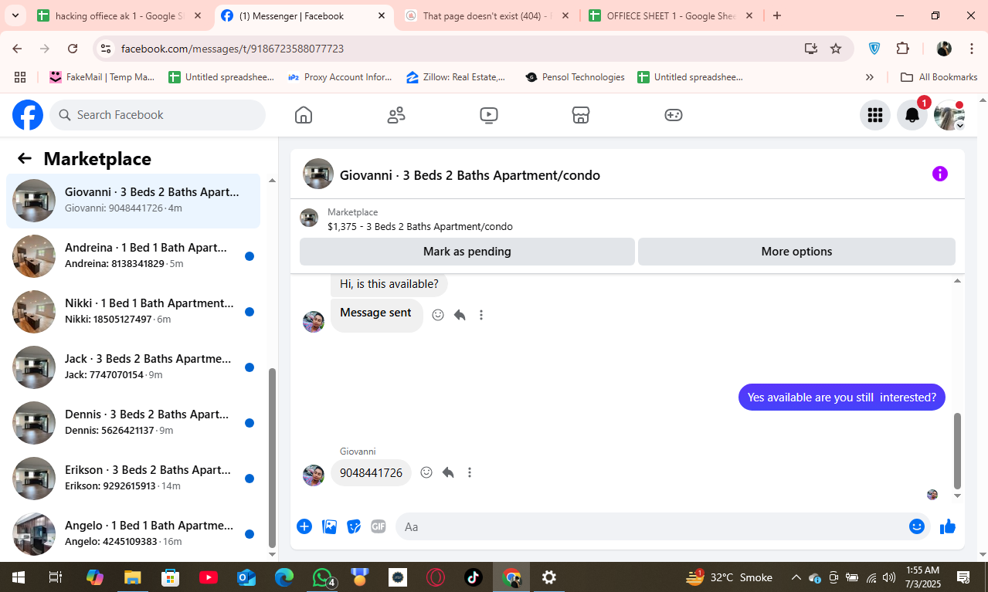
Task: Click the Facebook logo
Action: [x=28, y=115]
